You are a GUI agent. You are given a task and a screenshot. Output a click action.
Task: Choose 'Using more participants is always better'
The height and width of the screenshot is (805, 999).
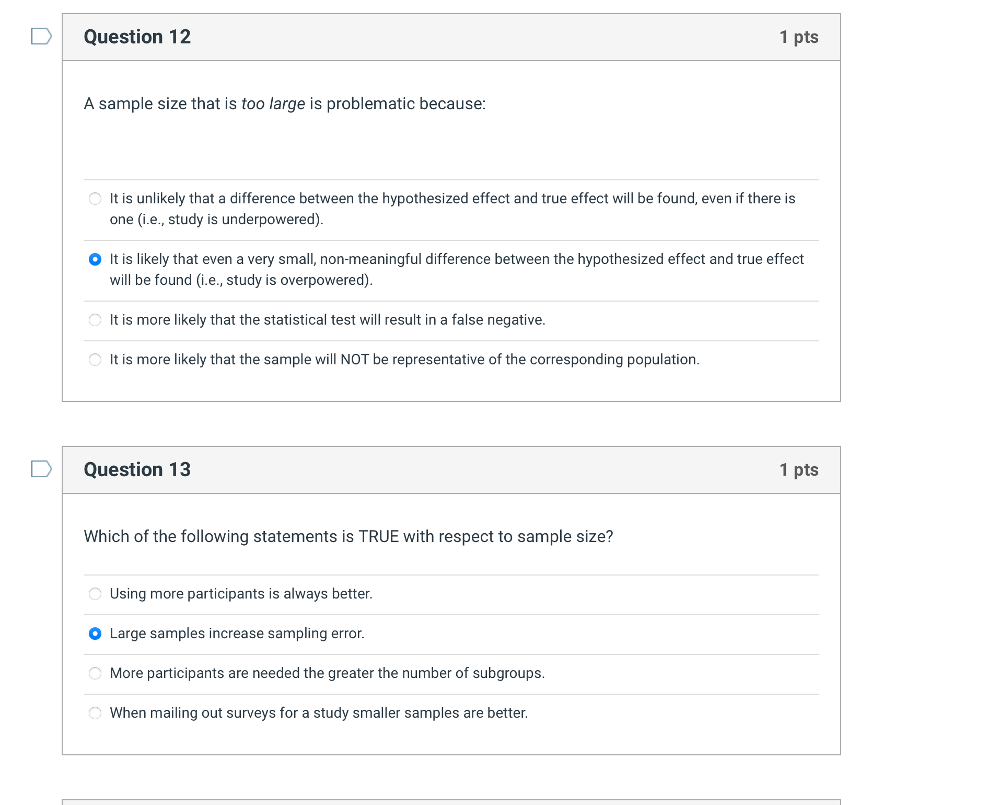click(95, 594)
